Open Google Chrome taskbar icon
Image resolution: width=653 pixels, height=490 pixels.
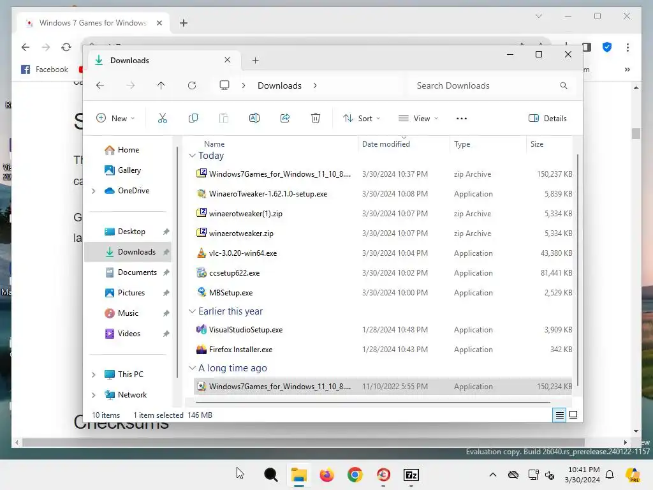[355, 475]
